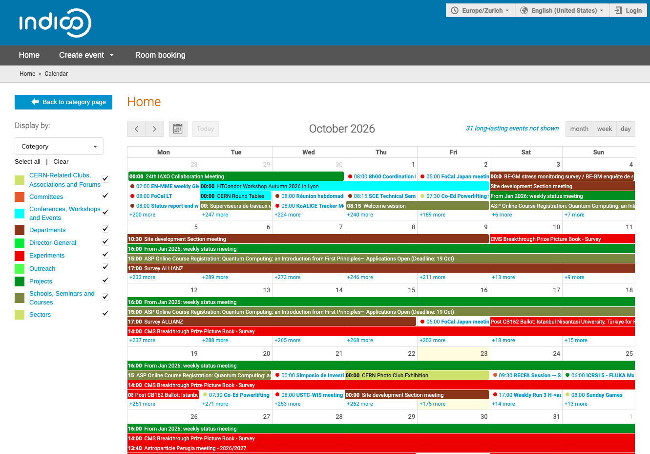Click the globe language icon
This screenshot has height=454, width=650.
point(524,10)
